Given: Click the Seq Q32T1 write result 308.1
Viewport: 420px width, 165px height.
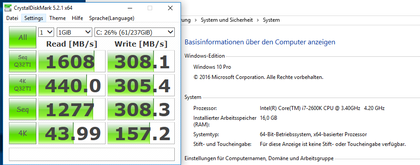Looking at the screenshot, I should (141, 61).
